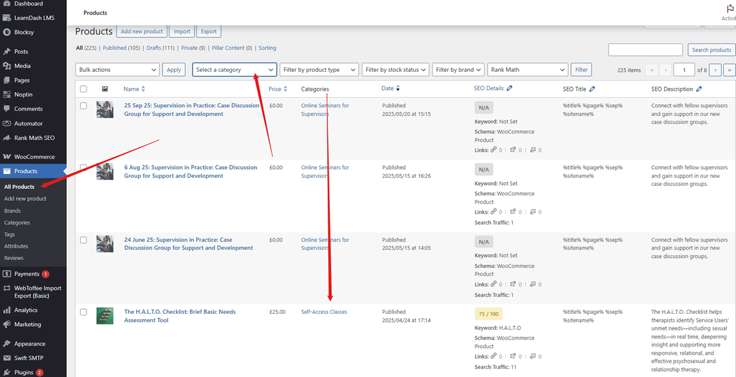Viewport: 736px width, 377px height.
Task: Click pencil icon next to SEO Details
Action: 510,88
